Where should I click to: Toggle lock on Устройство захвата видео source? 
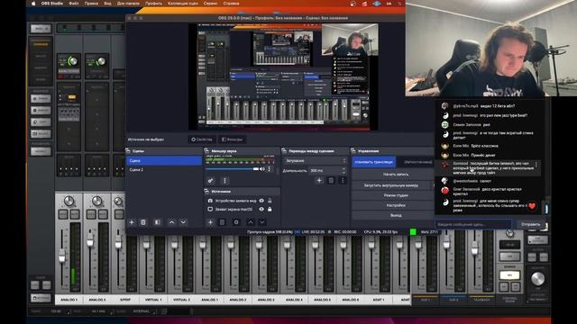(x=270, y=201)
